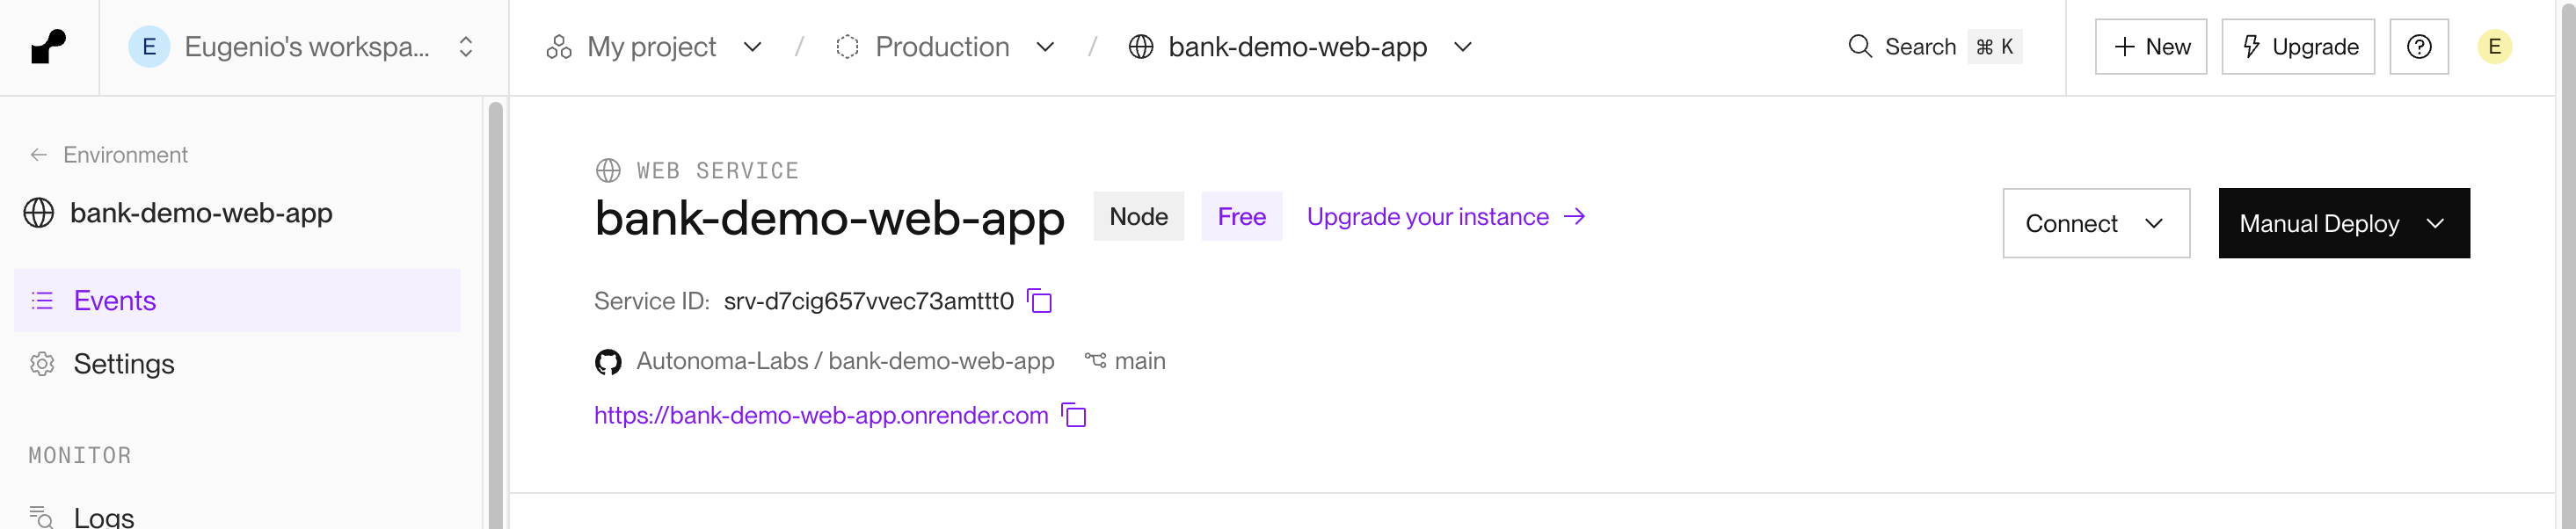Click the GitHub repository icon

pos(608,362)
